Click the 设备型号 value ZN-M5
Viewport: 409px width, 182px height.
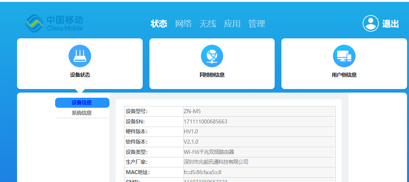click(x=192, y=112)
